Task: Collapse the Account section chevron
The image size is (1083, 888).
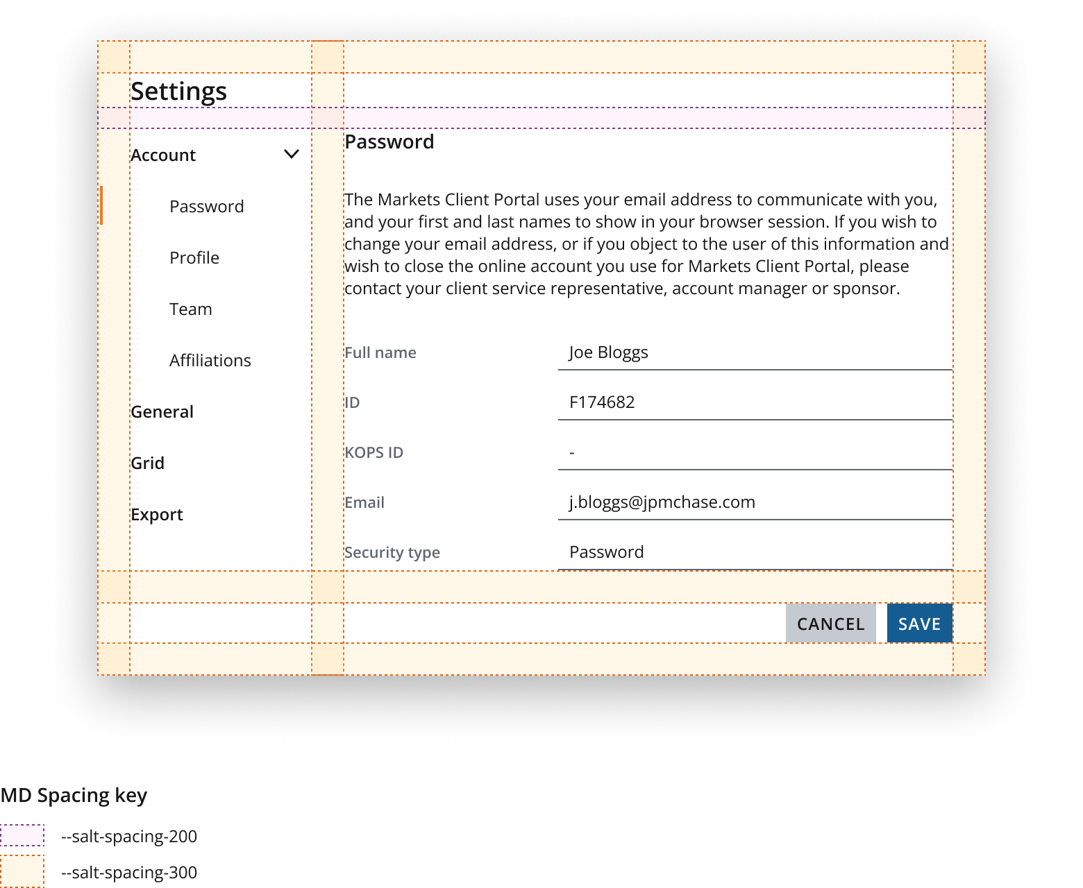Action: click(292, 154)
